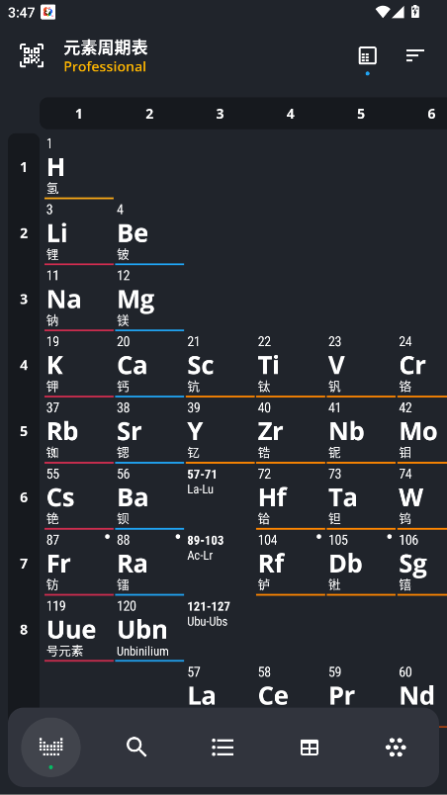Select group column header 3
447x795 pixels.
pyautogui.click(x=220, y=114)
